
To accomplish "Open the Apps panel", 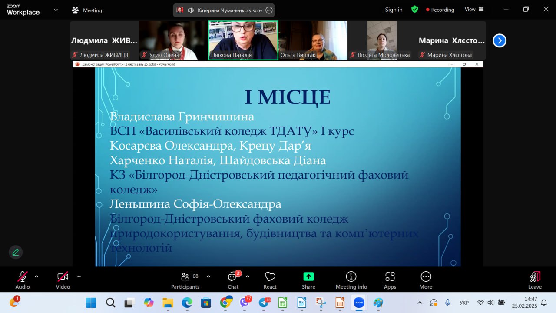I will coord(390,280).
